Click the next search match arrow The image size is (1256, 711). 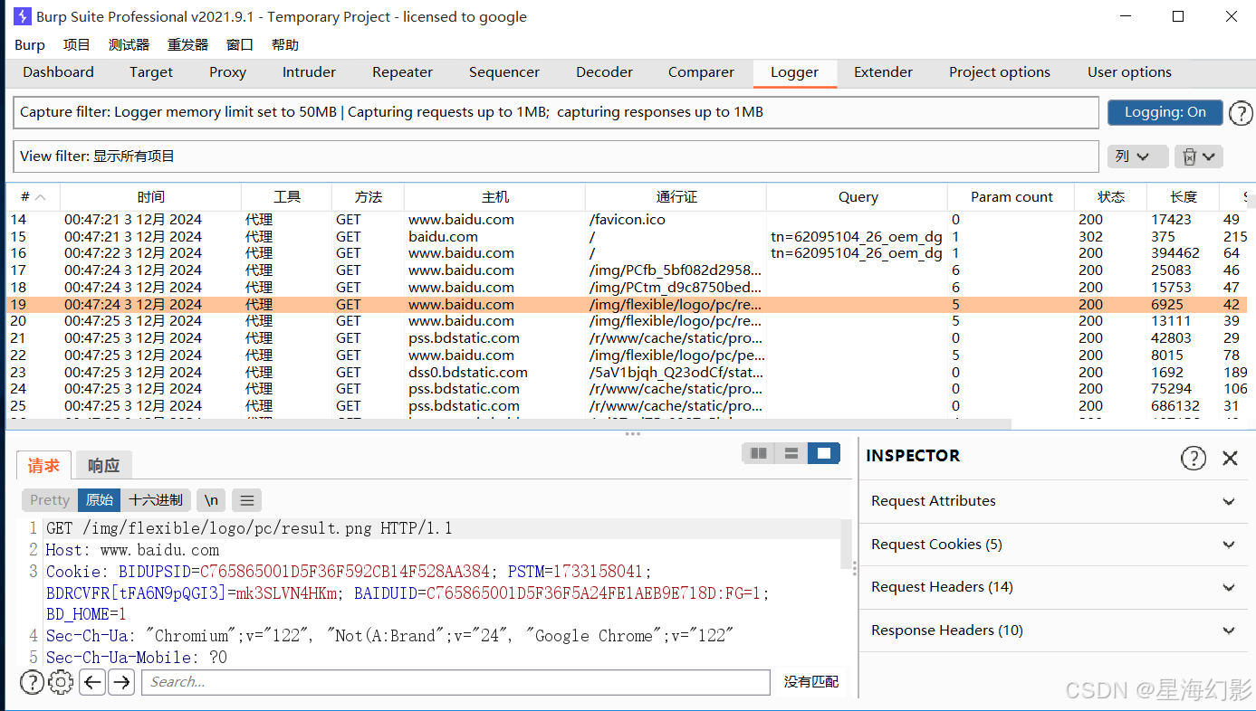[120, 682]
